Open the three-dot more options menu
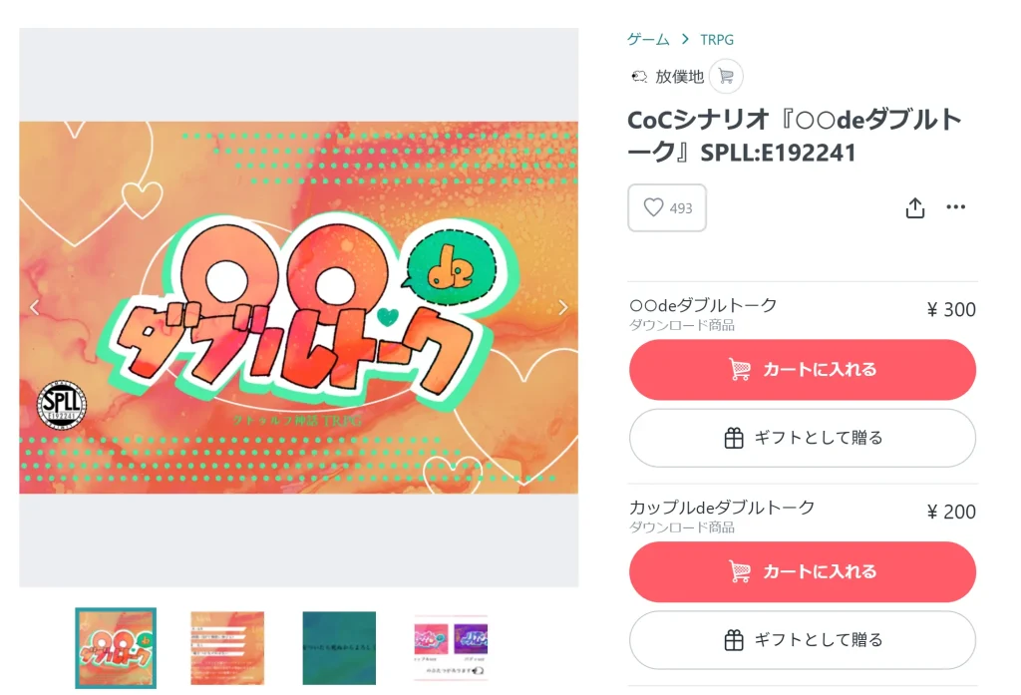 (955, 207)
